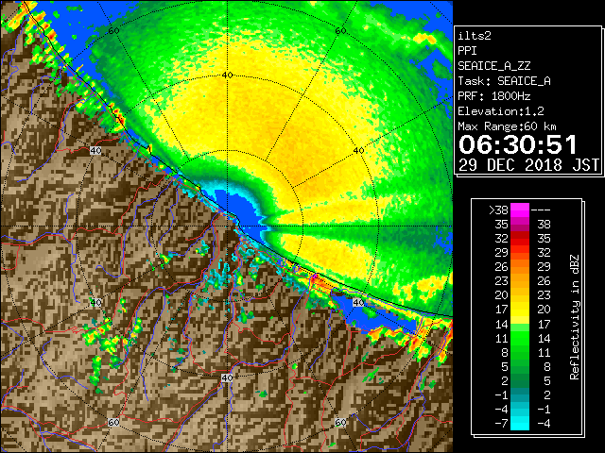Pick the magenta swatch beside >38
Image resolution: width=605 pixels, height=453 pixels.
(x=520, y=210)
